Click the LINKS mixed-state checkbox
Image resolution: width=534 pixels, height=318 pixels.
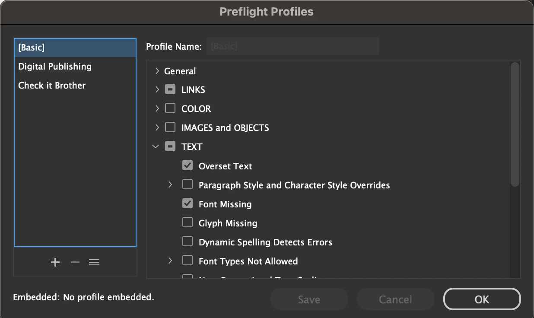(x=170, y=90)
